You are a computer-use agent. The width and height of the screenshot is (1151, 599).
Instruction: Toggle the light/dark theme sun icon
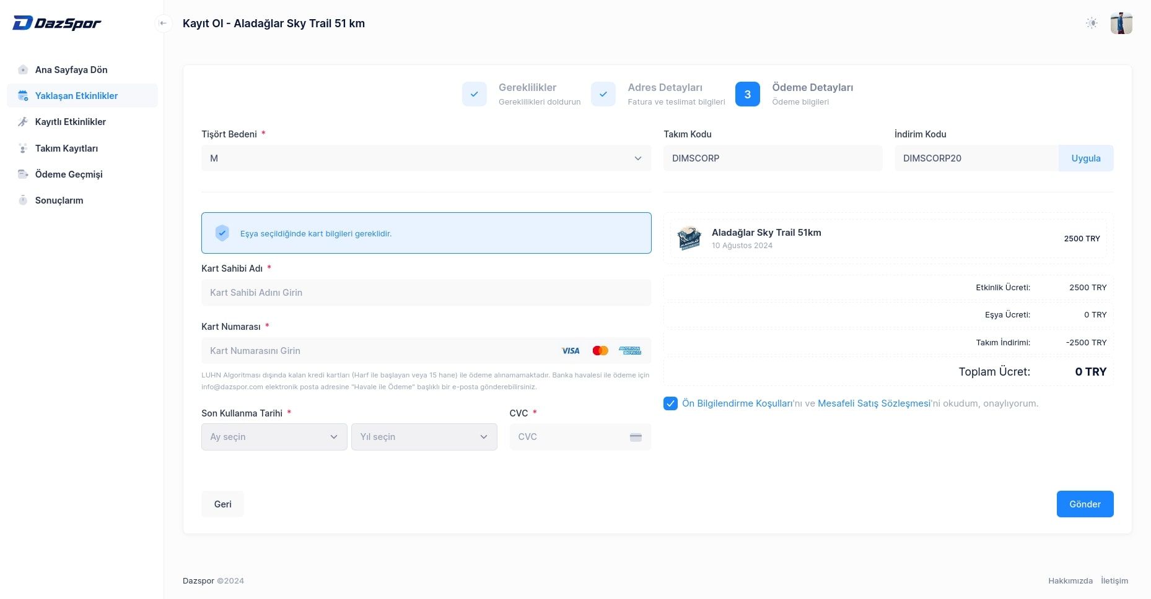point(1092,24)
